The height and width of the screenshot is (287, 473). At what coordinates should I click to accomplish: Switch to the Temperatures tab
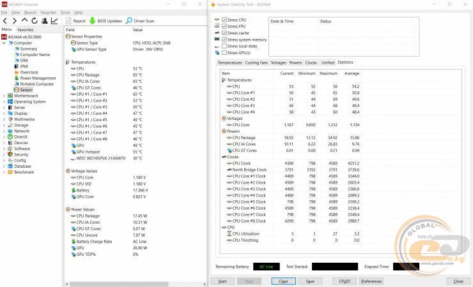[230, 63]
